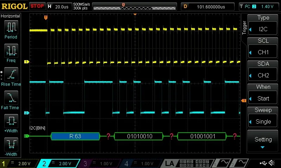Image resolution: width=281 pixels, height=168 pixels.
Task: Toggle channel 1 at 2.00 V
Action: coord(19,163)
